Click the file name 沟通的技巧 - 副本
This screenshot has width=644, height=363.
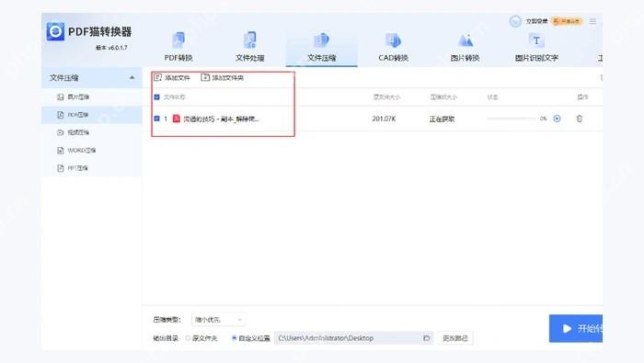tap(221, 119)
